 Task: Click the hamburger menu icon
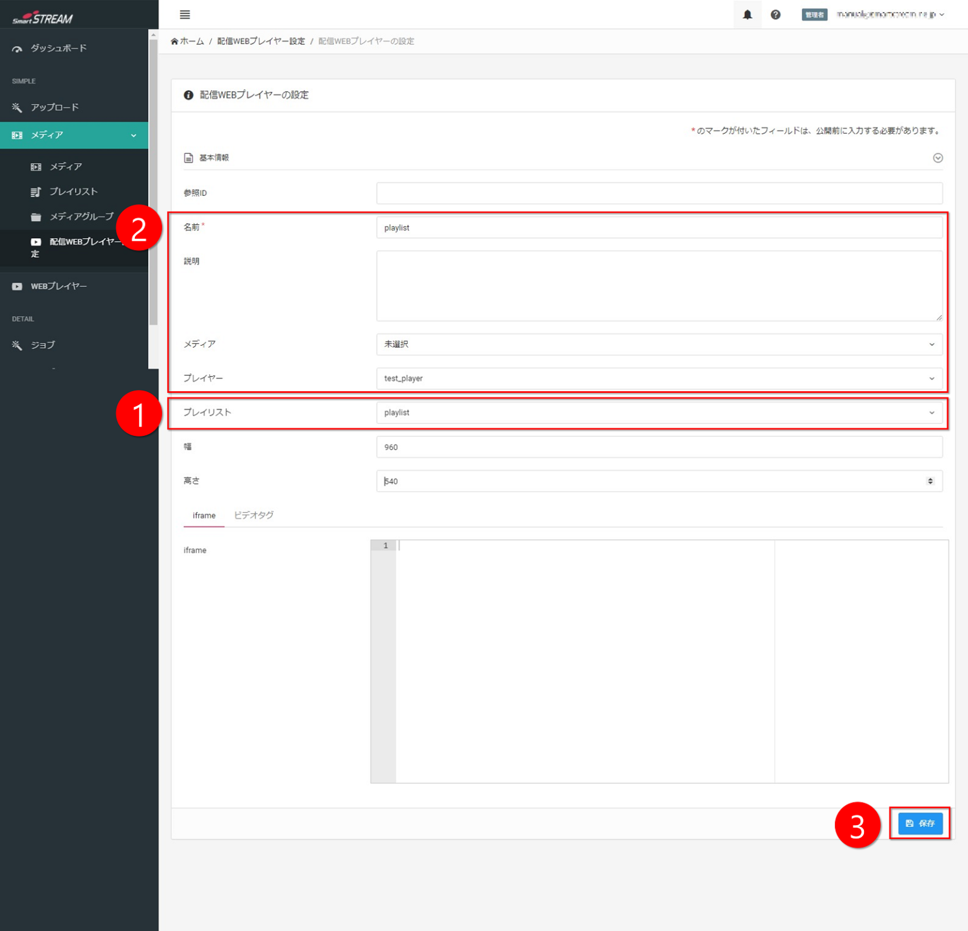[x=185, y=14]
